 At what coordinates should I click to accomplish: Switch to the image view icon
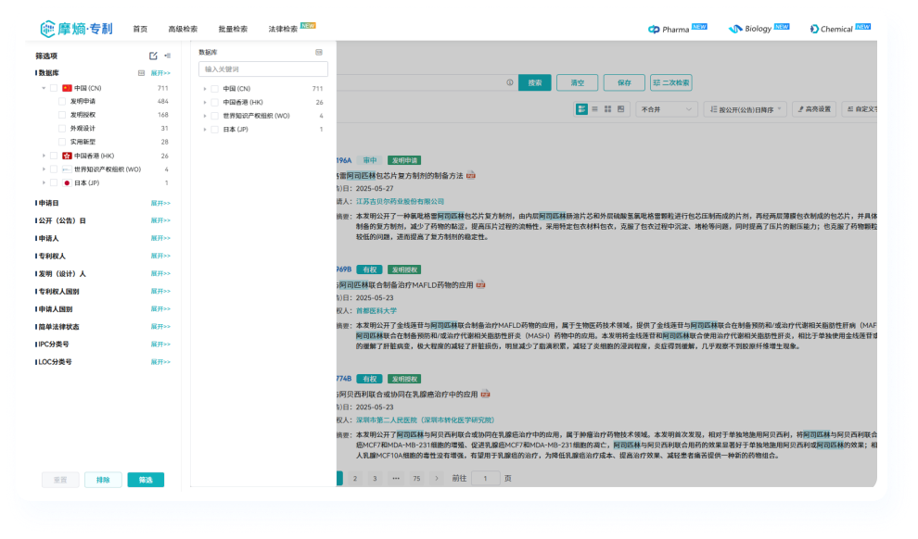tap(620, 108)
